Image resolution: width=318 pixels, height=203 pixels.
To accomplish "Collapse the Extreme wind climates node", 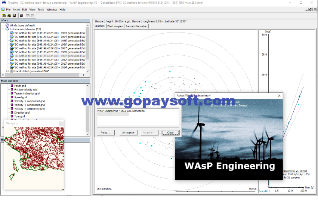I will (3, 29).
